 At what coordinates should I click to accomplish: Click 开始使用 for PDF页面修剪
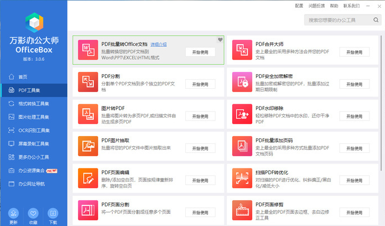[x=354, y=213]
